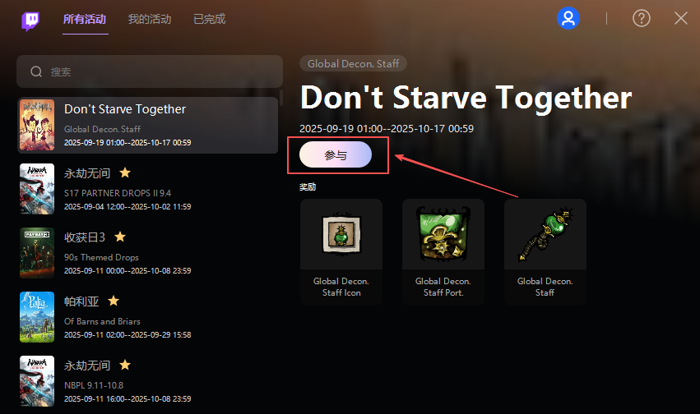Select Global Decon. Staff Icon reward
Image resolution: width=700 pixels, height=414 pixels.
pyautogui.click(x=341, y=252)
